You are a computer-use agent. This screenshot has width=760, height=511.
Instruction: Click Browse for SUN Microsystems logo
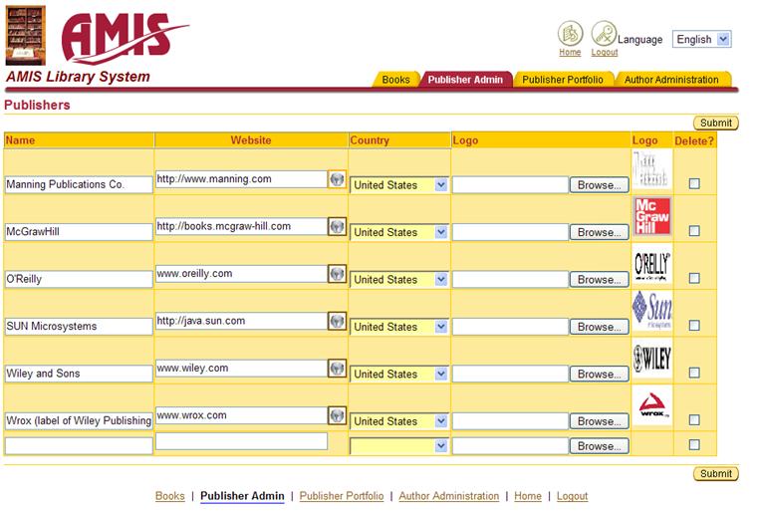coord(599,327)
